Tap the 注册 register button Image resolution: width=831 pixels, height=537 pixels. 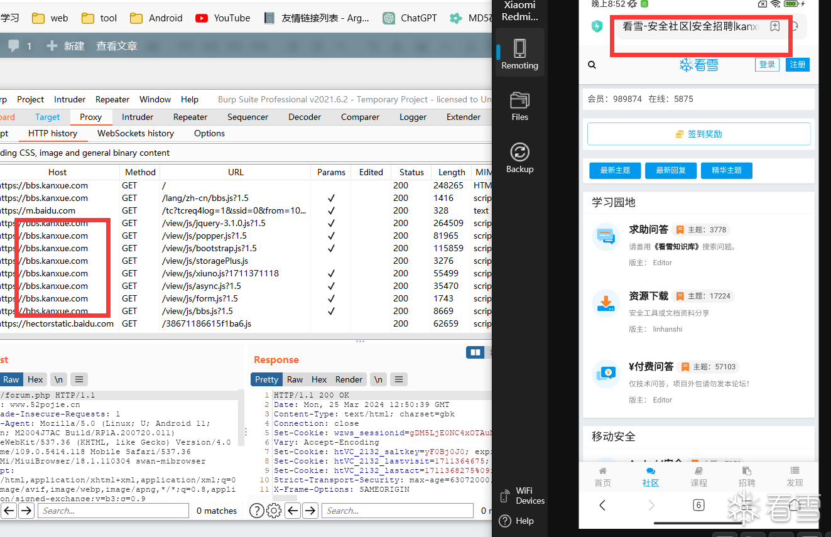(798, 65)
